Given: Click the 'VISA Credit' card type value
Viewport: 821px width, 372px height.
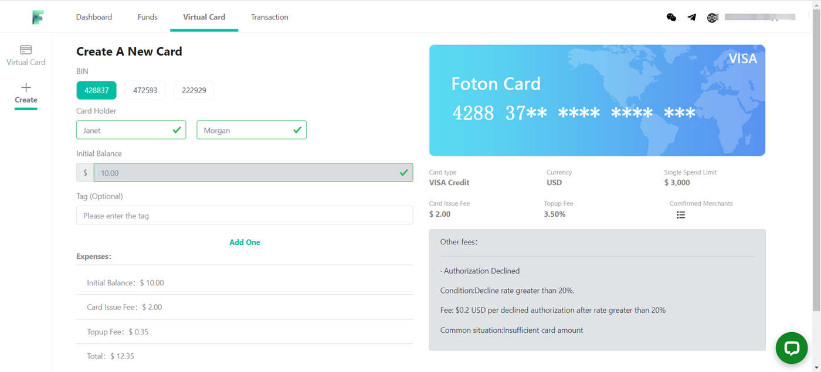Looking at the screenshot, I should pyautogui.click(x=449, y=183).
